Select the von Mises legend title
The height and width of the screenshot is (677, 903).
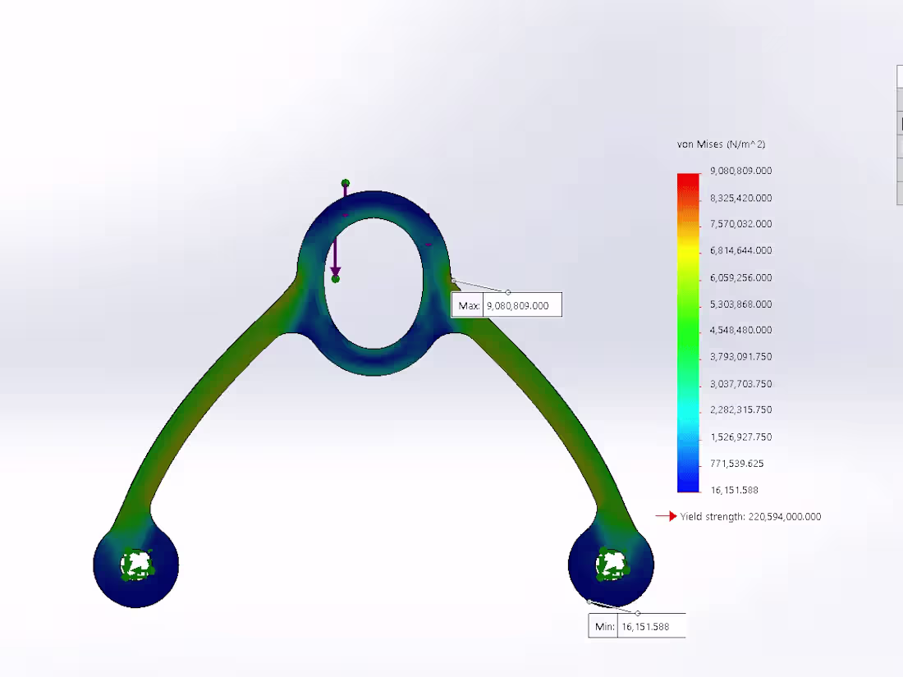720,144
